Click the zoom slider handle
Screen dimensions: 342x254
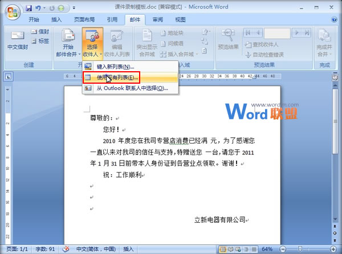pos(300,249)
